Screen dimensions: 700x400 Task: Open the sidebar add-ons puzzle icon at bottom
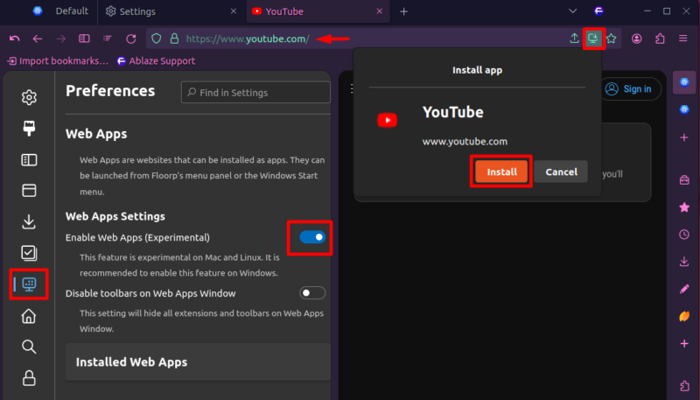click(x=684, y=386)
